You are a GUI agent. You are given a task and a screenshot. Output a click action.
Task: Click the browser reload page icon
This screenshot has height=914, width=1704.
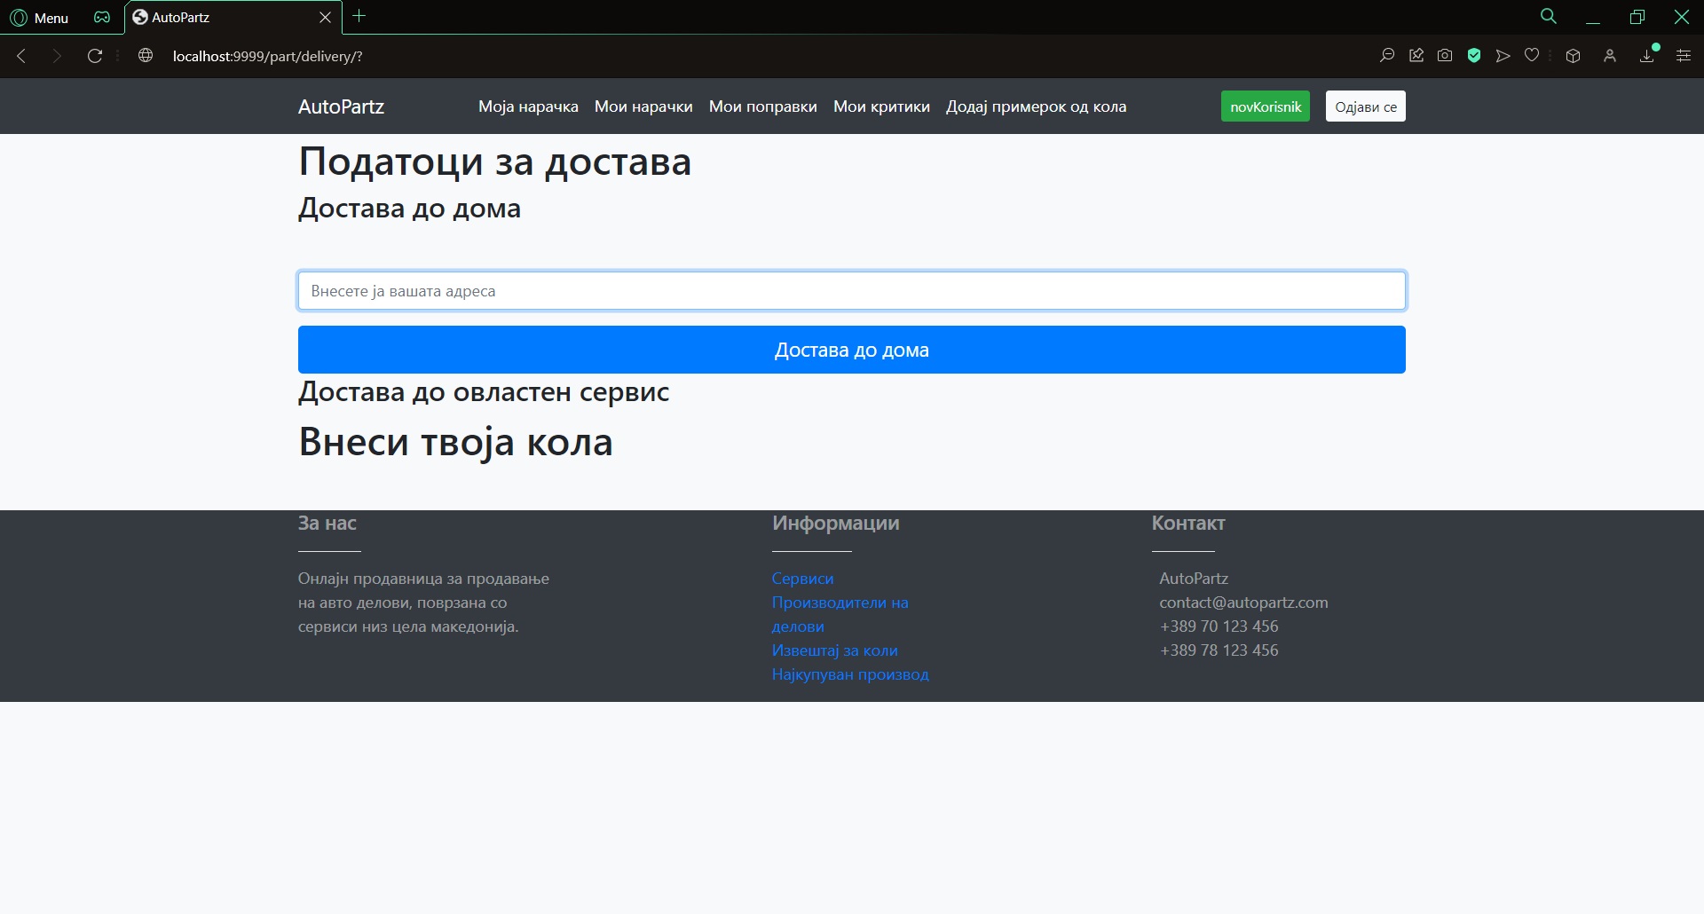[x=95, y=56]
